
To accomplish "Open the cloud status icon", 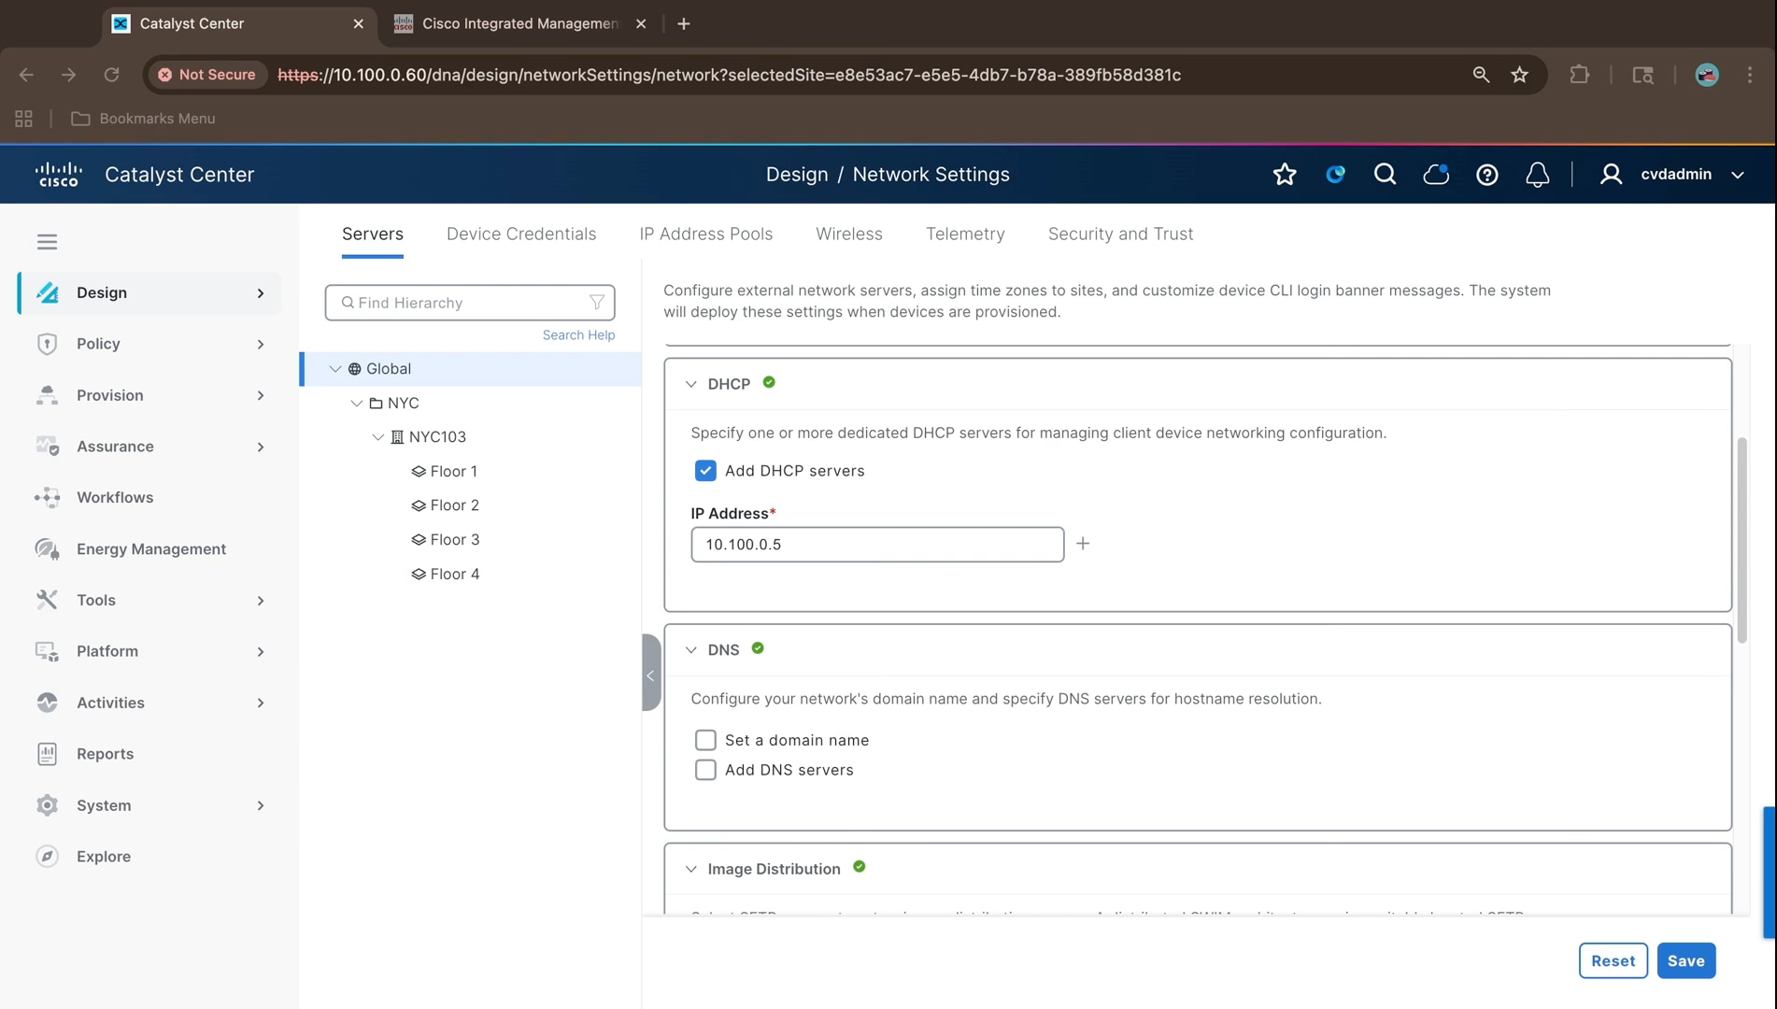I will click(x=1436, y=175).
